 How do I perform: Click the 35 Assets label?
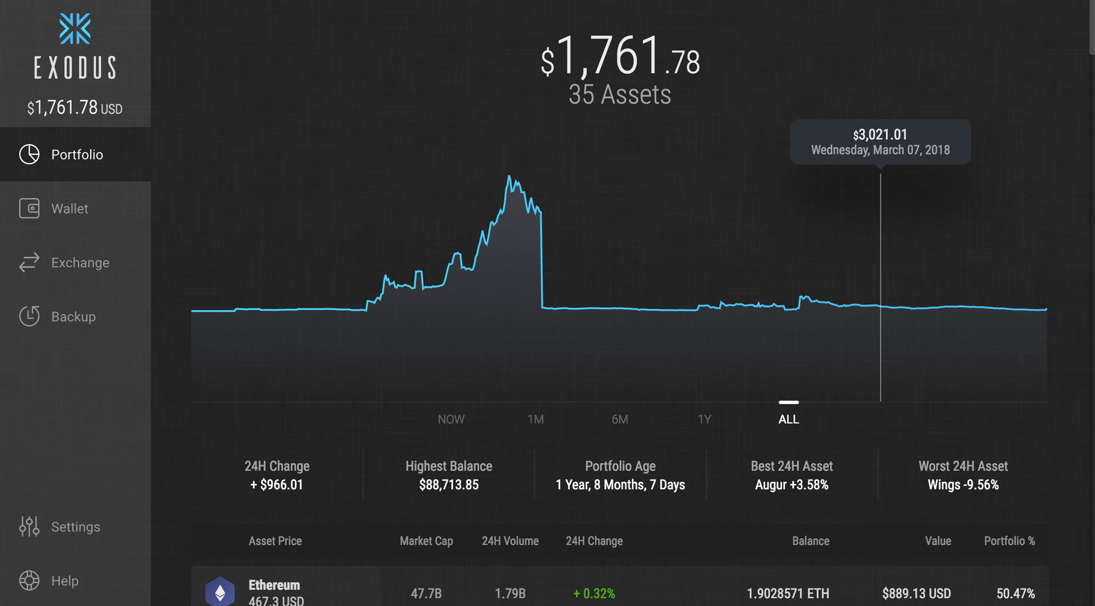pyautogui.click(x=620, y=95)
